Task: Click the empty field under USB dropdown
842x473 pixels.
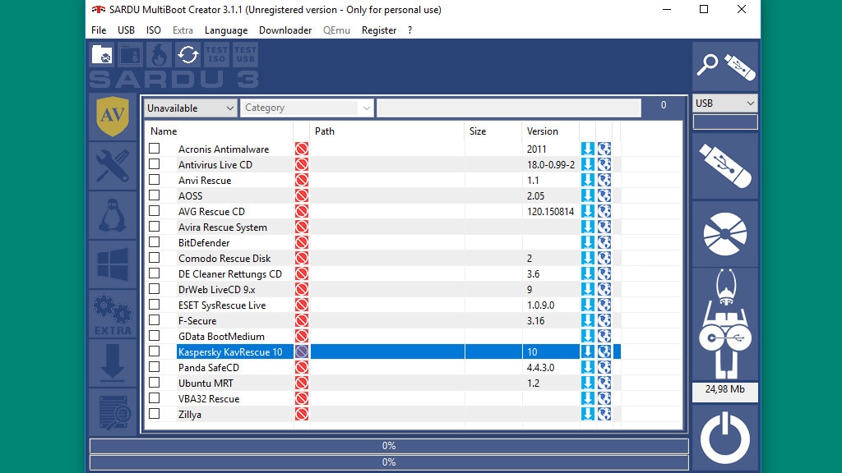Action: coord(725,122)
